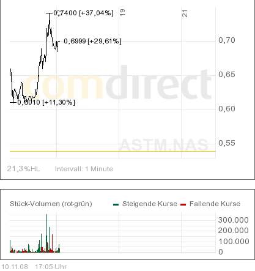Click the high price label 0,7400 [+37,04%]
This screenshot has width=255, height=271.
(83, 13)
